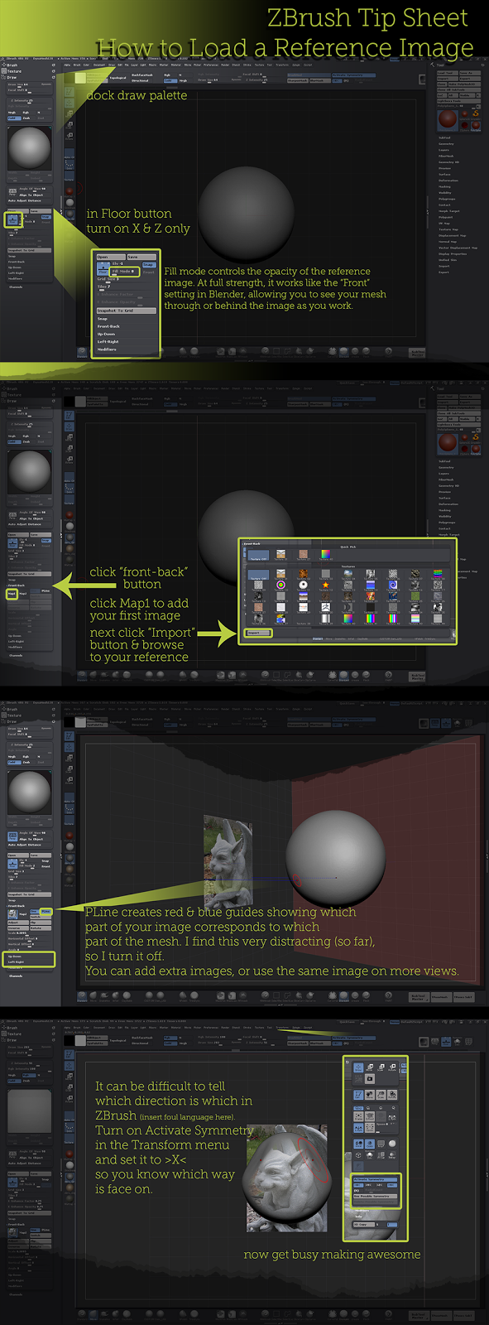Click the highlighted Floor grid icon in first screenshot
The width and height of the screenshot is (489, 1325).
[x=12, y=219]
